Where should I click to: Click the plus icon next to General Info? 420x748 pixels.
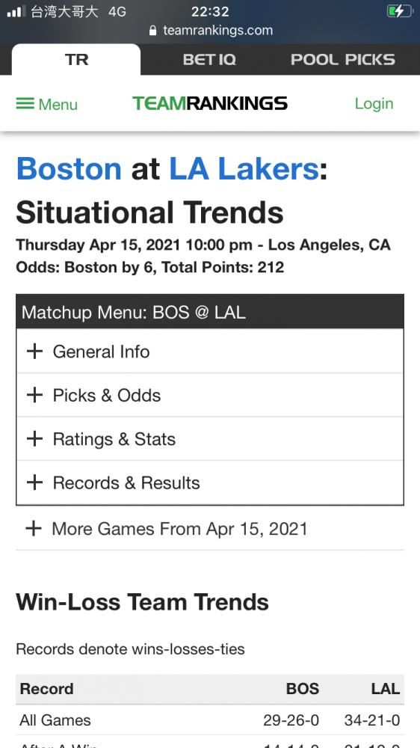34,352
